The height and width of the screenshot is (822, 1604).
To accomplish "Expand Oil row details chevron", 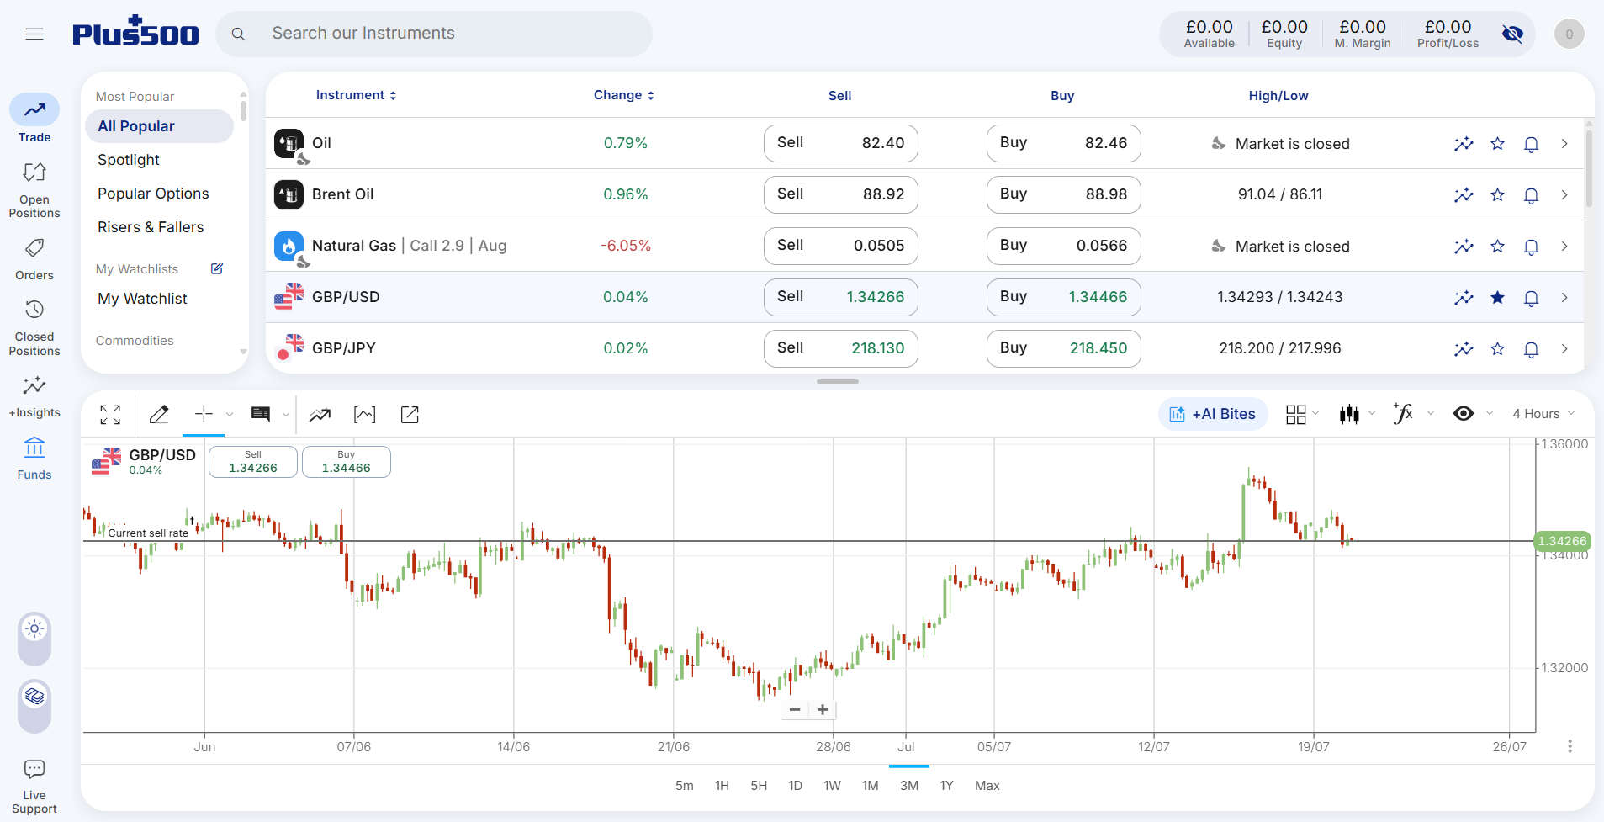I will coord(1564,144).
